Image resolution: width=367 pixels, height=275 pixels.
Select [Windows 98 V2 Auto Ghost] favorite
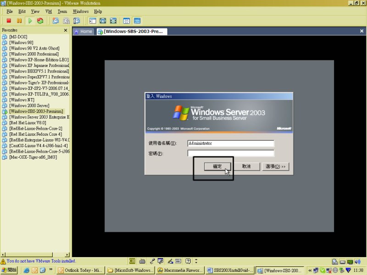pos(34,48)
